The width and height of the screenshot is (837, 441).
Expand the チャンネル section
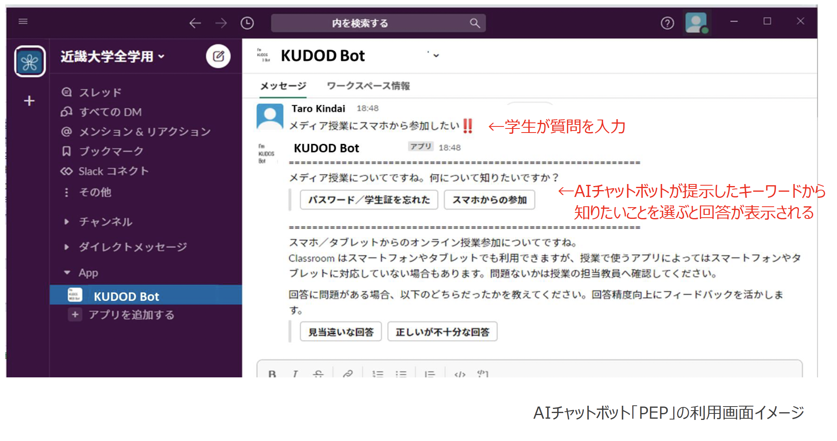tap(105, 222)
